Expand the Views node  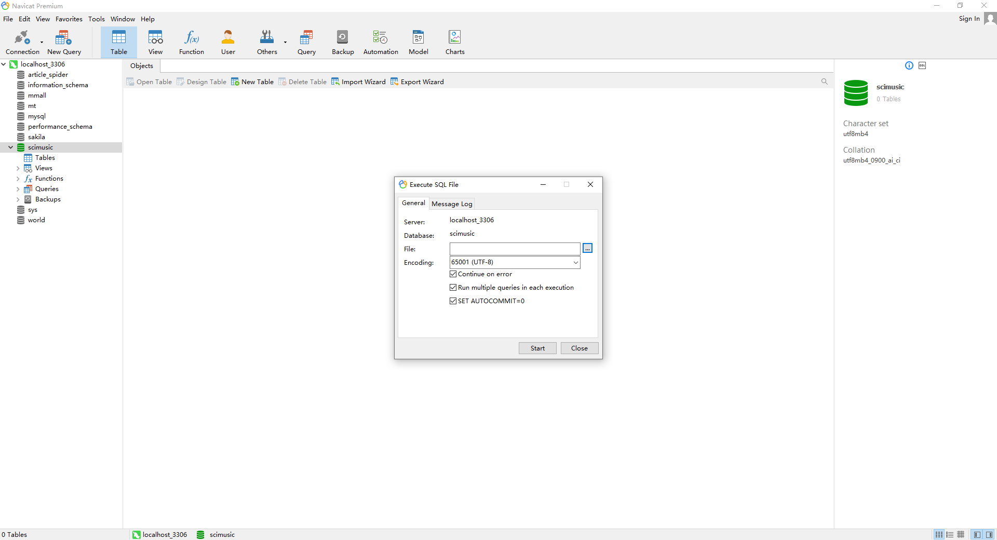pos(18,168)
